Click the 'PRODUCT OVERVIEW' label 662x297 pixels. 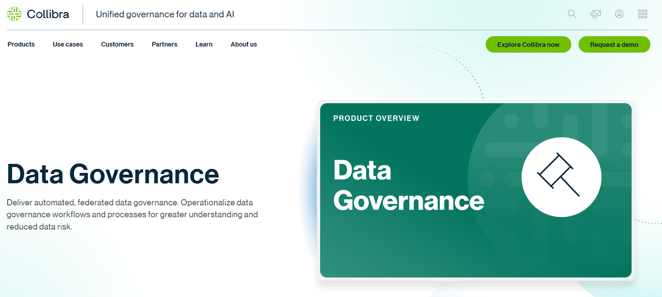tap(376, 118)
